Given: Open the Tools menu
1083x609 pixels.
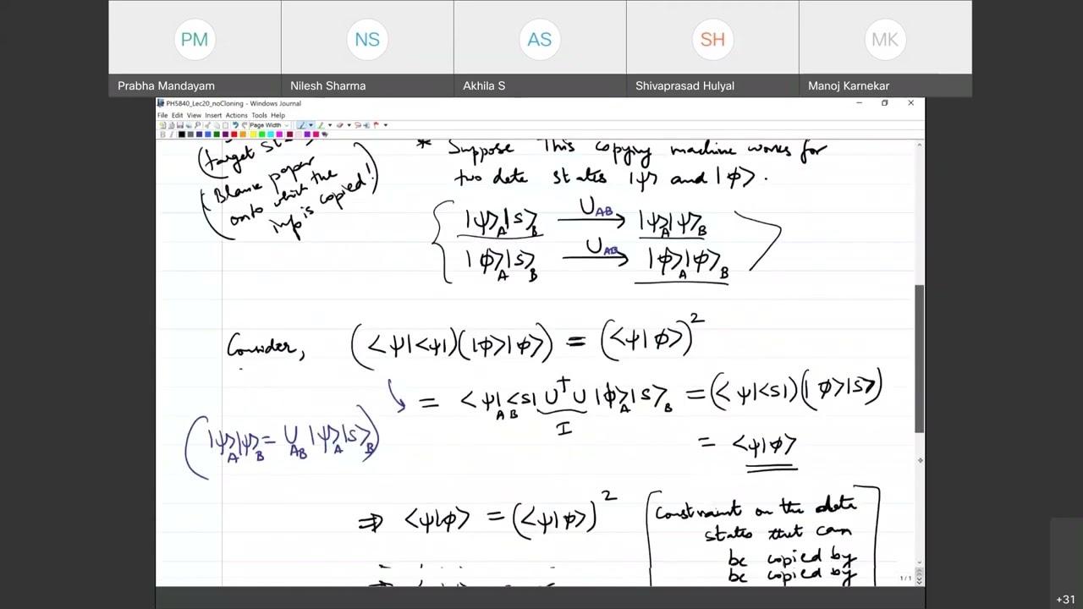Looking at the screenshot, I should click(x=259, y=115).
